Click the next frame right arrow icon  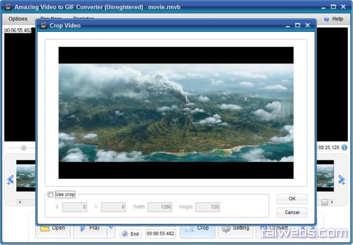342,179
